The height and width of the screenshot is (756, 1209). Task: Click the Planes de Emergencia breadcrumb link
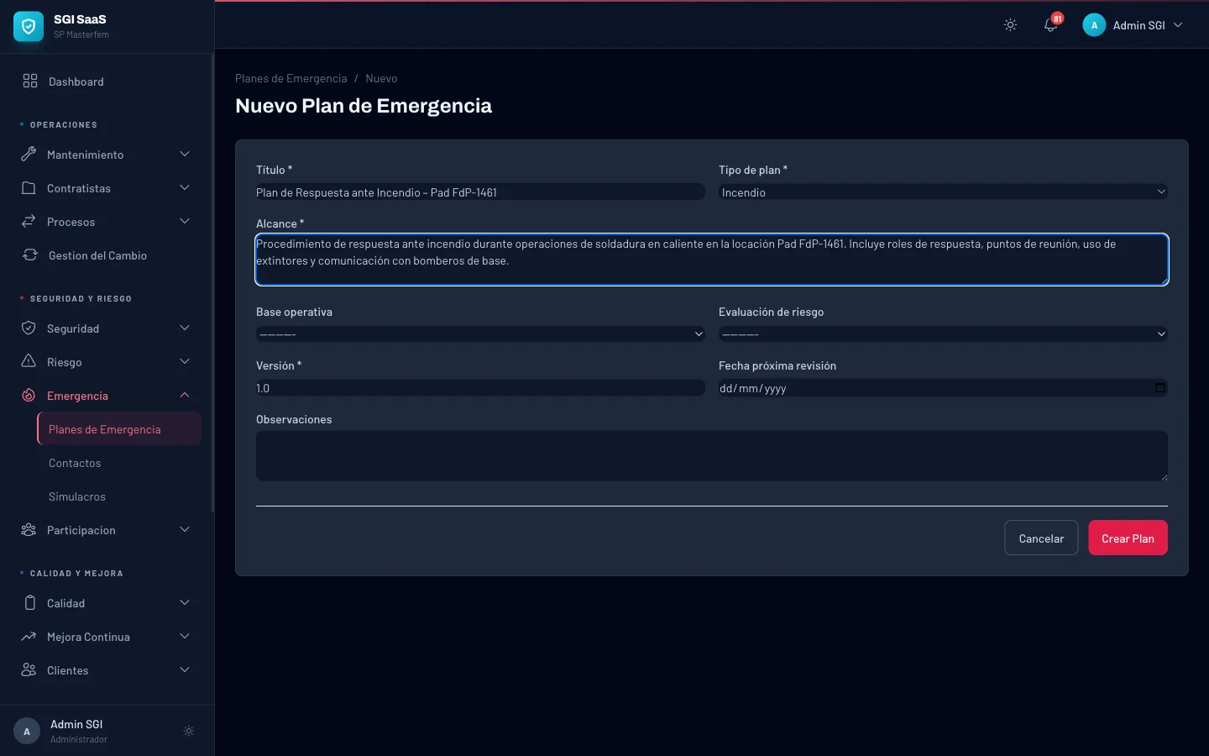point(290,78)
